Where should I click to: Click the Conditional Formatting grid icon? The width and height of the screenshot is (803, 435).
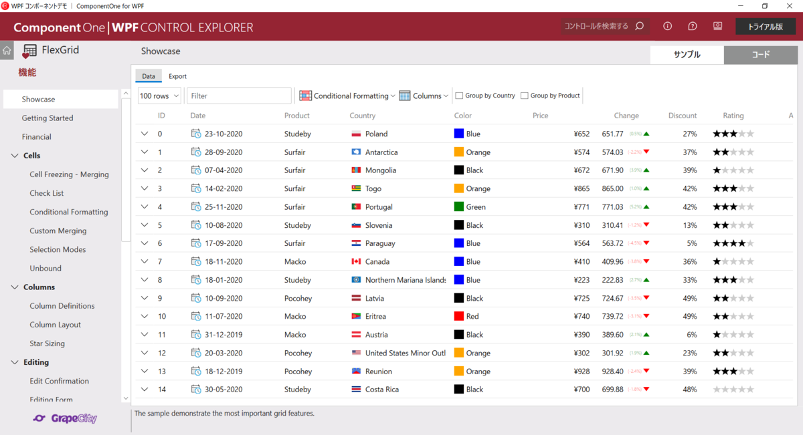(305, 96)
